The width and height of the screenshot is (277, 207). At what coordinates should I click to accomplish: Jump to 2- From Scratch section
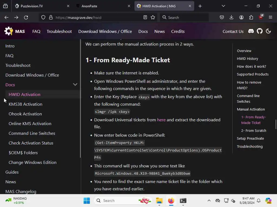[254, 131]
